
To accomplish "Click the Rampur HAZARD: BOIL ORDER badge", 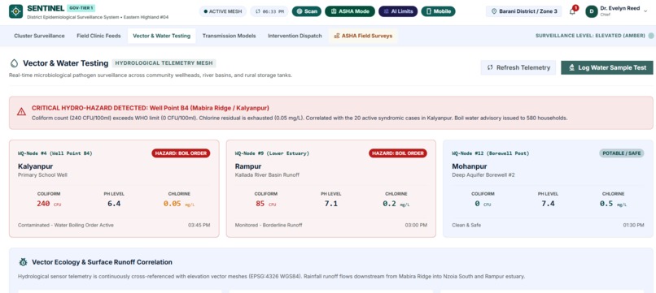I will (398, 153).
